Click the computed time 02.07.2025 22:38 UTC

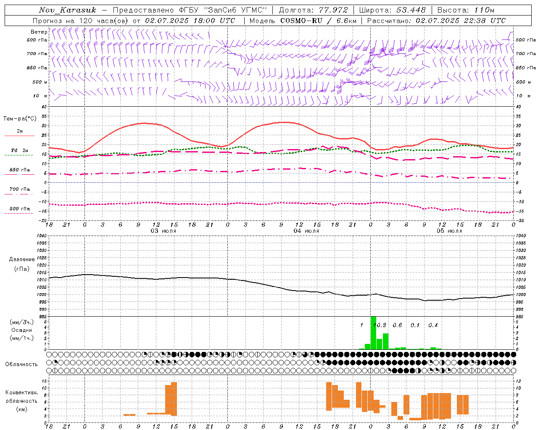pos(461,21)
